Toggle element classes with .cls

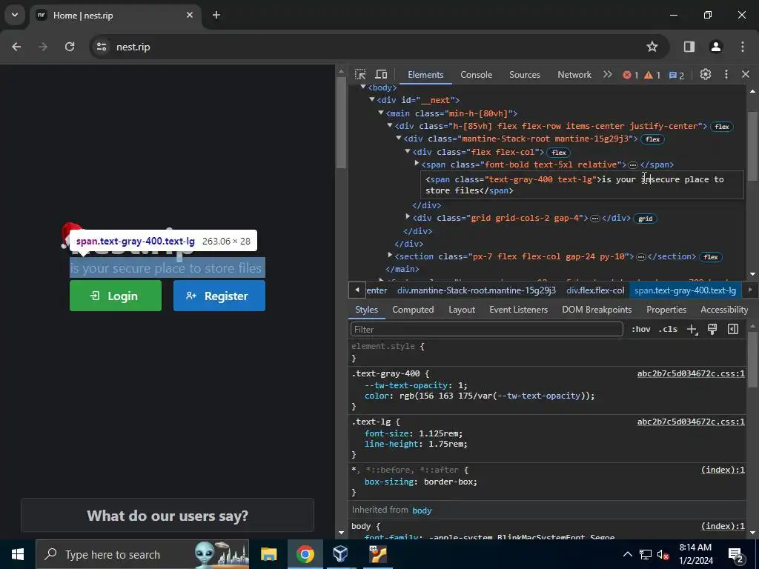tap(668, 329)
